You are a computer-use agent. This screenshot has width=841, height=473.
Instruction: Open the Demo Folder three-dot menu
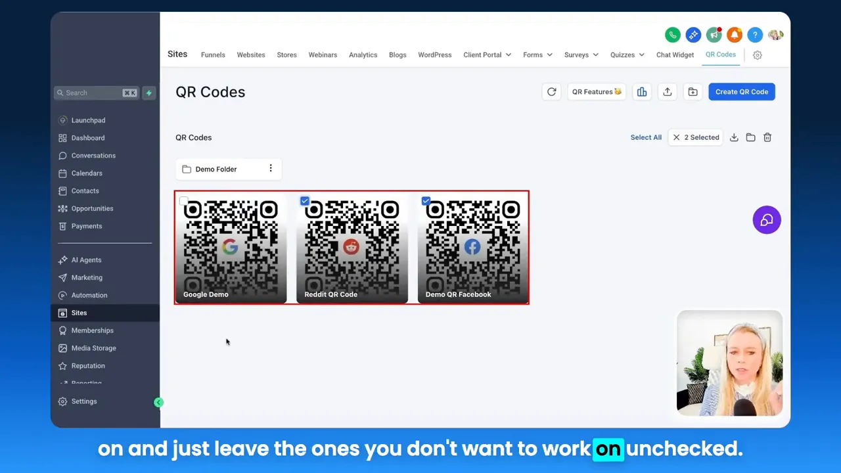coord(271,169)
